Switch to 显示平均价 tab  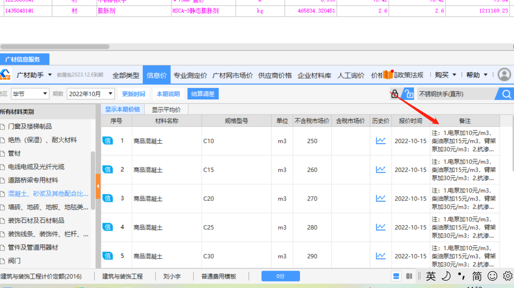pyautogui.click(x=166, y=109)
